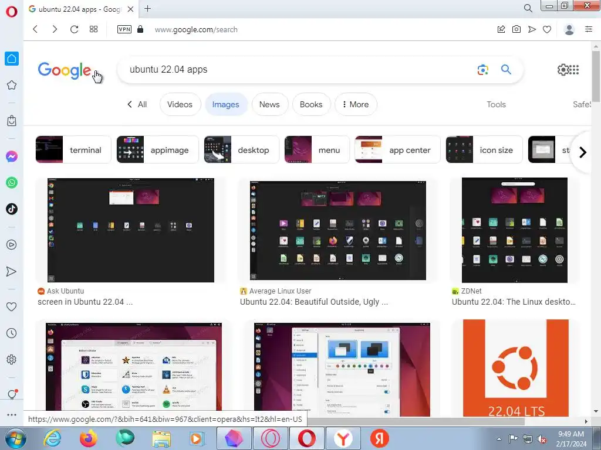Click the address bar send flow icon
The width and height of the screenshot is (601, 450).
point(532,29)
